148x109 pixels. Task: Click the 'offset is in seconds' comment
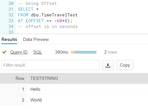[48, 27]
